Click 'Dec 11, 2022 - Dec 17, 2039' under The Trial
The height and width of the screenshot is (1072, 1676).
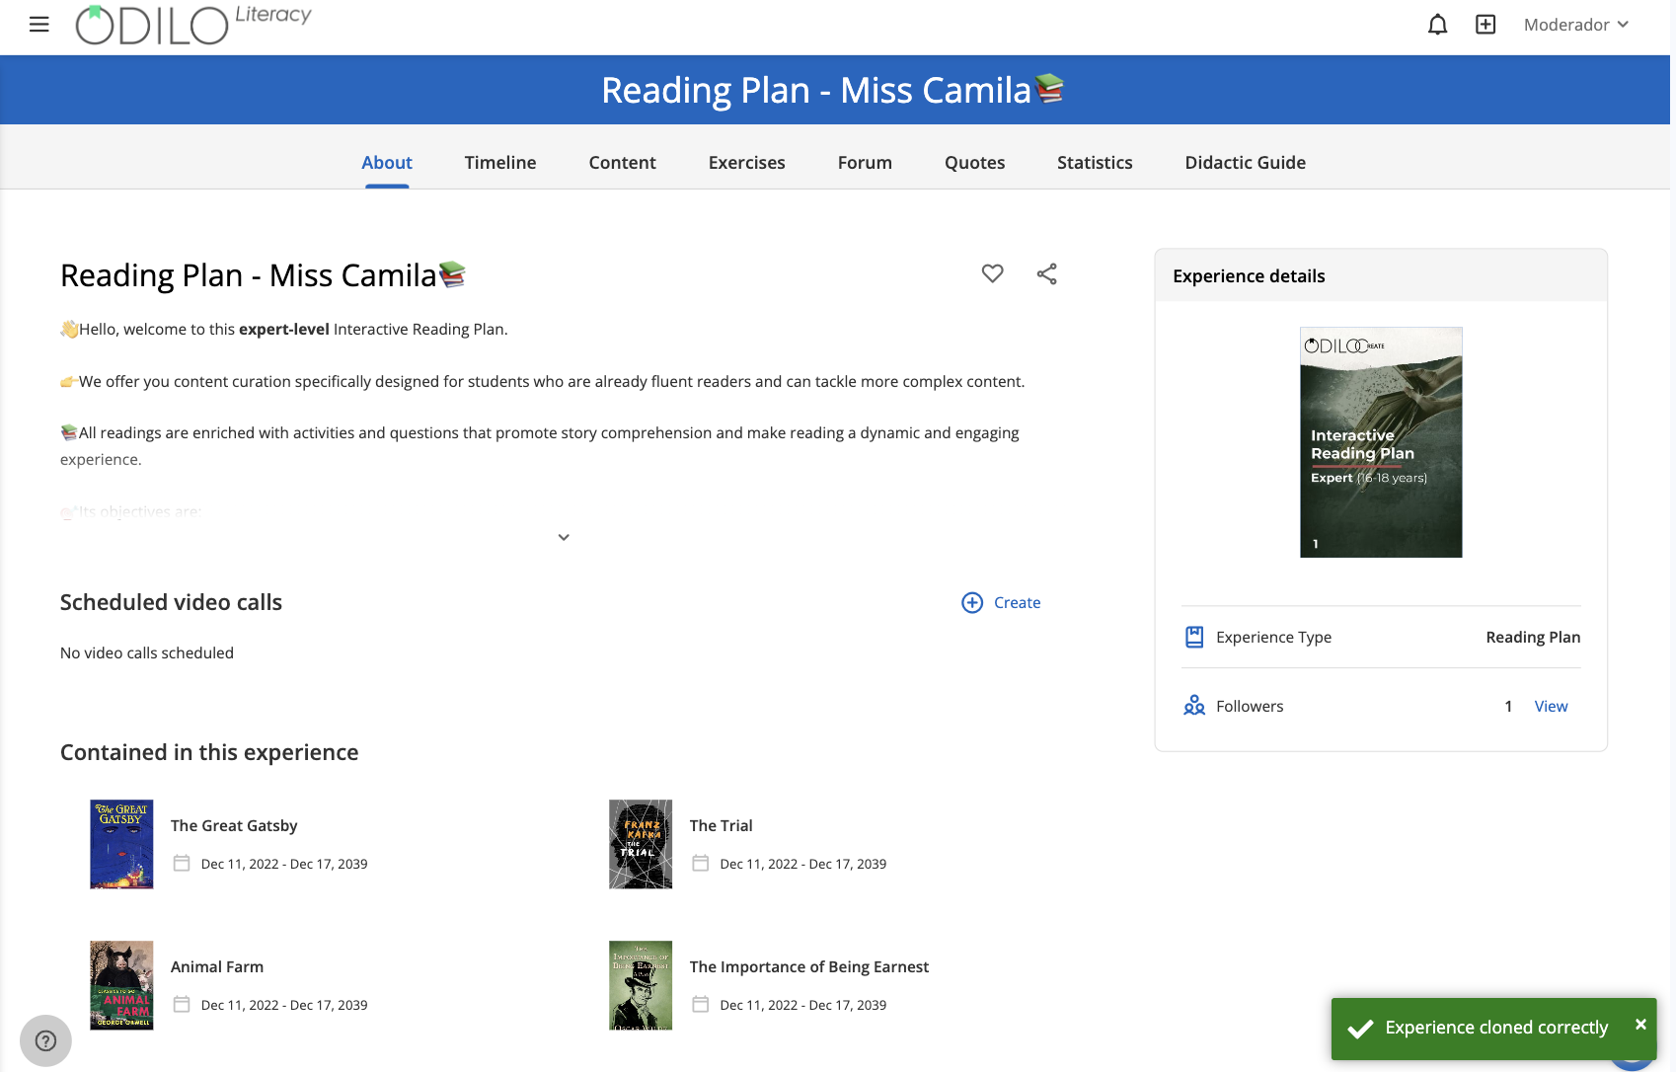[803, 864]
